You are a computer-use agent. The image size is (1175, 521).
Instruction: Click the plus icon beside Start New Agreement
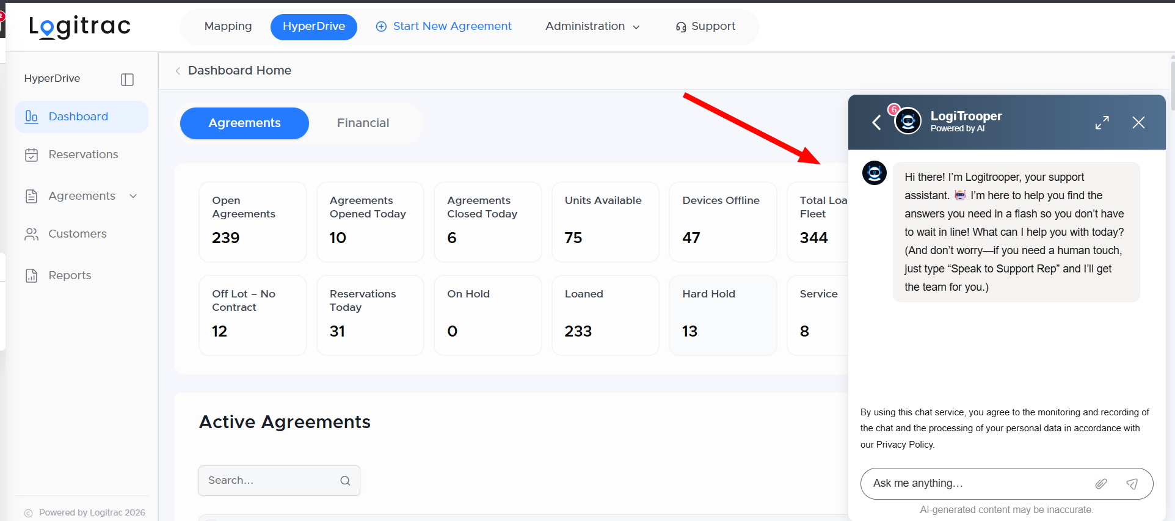pyautogui.click(x=381, y=26)
